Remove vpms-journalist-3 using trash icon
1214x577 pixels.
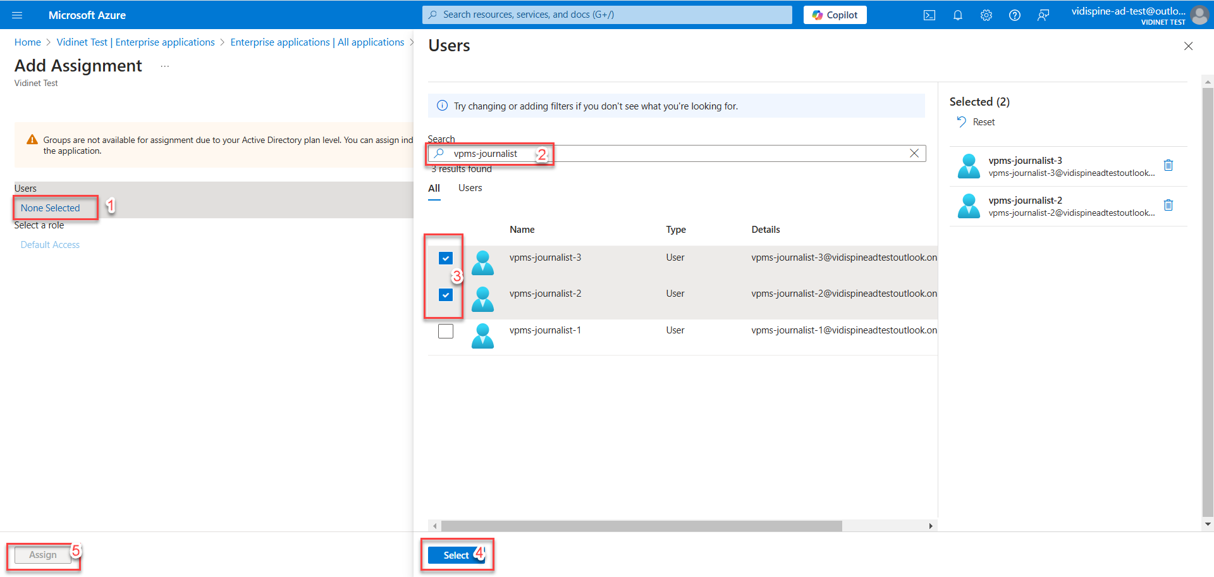pos(1168,165)
